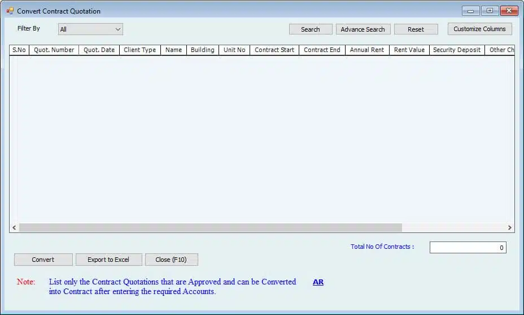Click the window title bar app icon

click(10, 11)
